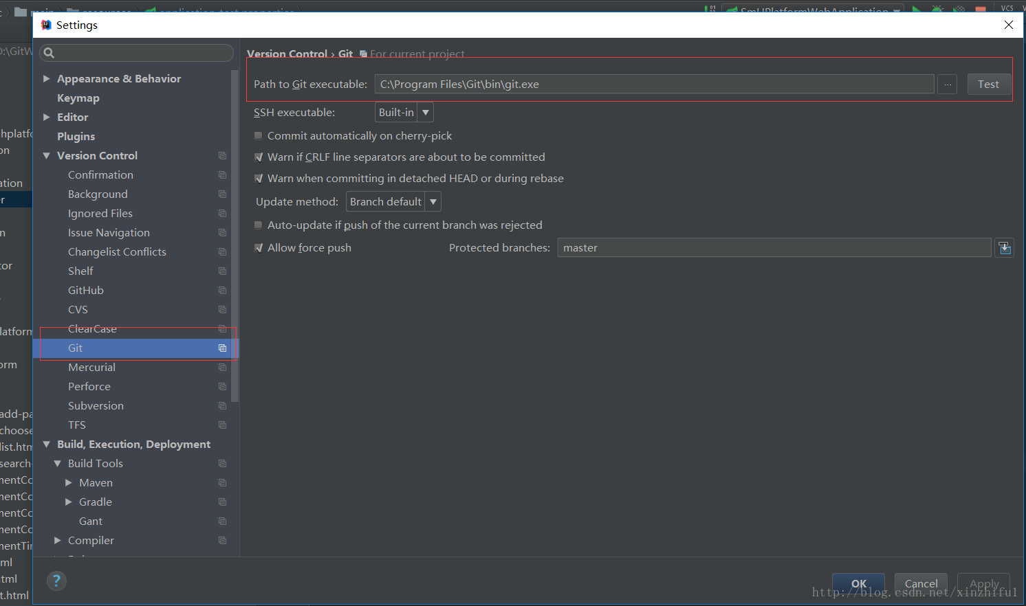Expand the Maven node arrow
This screenshot has width=1026, height=606.
pos(69,483)
